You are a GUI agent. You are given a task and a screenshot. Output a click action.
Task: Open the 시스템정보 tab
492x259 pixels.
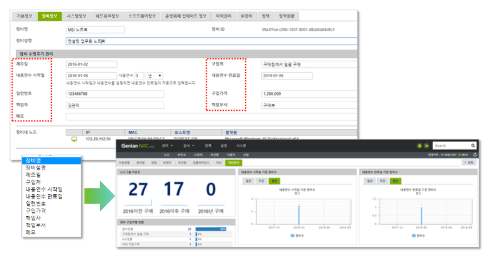(x=77, y=16)
